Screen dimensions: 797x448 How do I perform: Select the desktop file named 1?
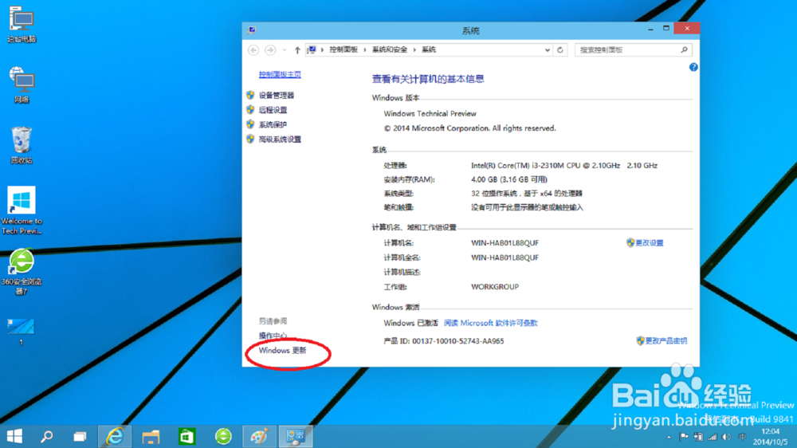point(22,332)
